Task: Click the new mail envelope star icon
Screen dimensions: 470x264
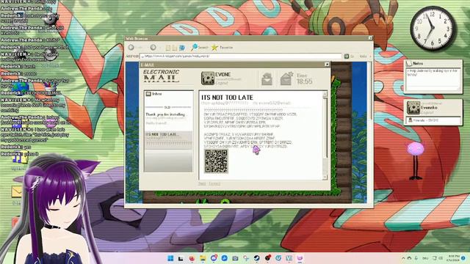Action: tap(287, 79)
